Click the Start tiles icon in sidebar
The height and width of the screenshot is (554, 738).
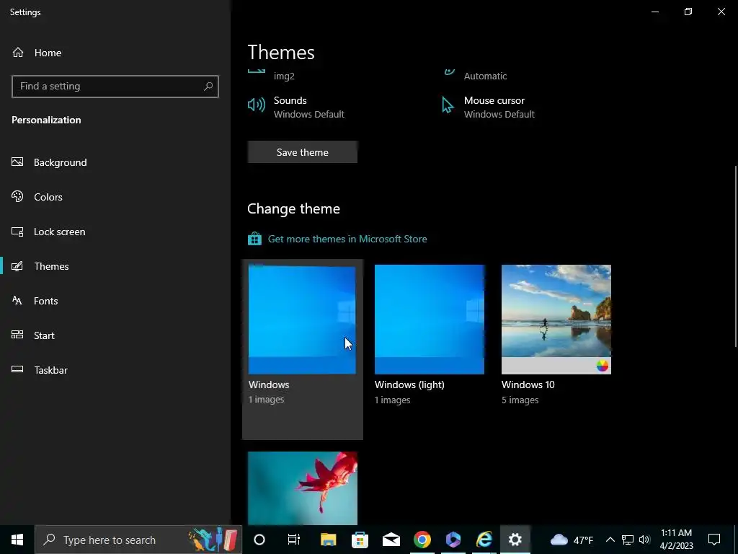pyautogui.click(x=17, y=335)
